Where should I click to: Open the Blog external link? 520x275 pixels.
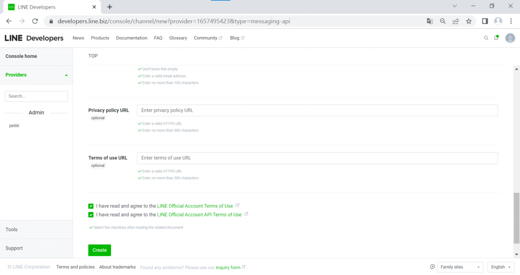(x=237, y=38)
